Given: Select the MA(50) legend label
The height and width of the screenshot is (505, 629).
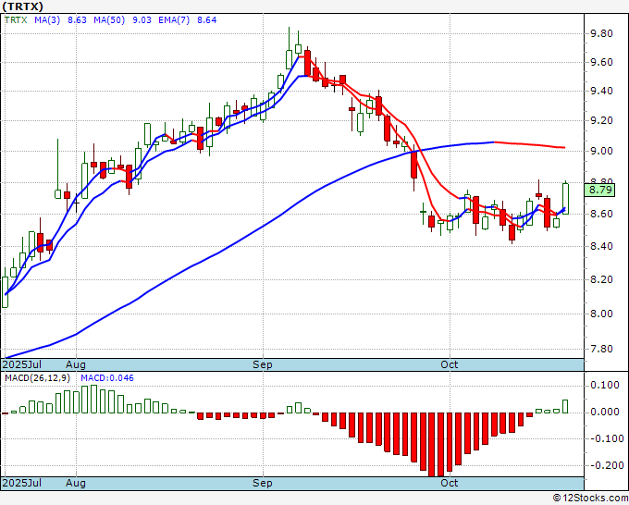Looking at the screenshot, I should tap(109, 20).
